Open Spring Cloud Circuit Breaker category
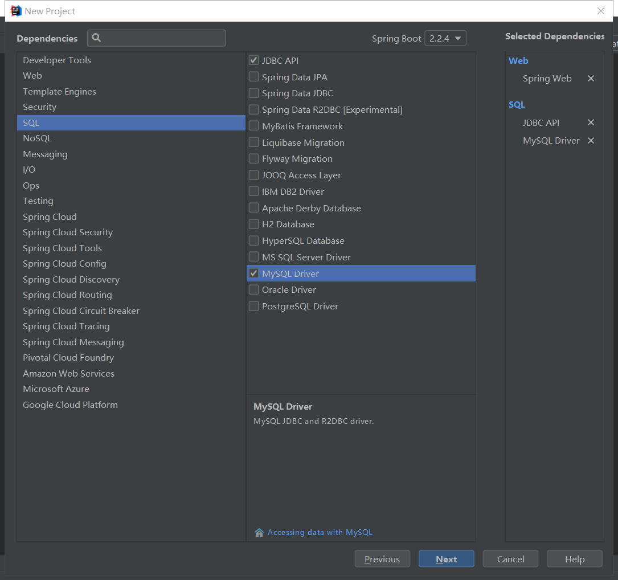Image resolution: width=618 pixels, height=580 pixels. click(131, 311)
